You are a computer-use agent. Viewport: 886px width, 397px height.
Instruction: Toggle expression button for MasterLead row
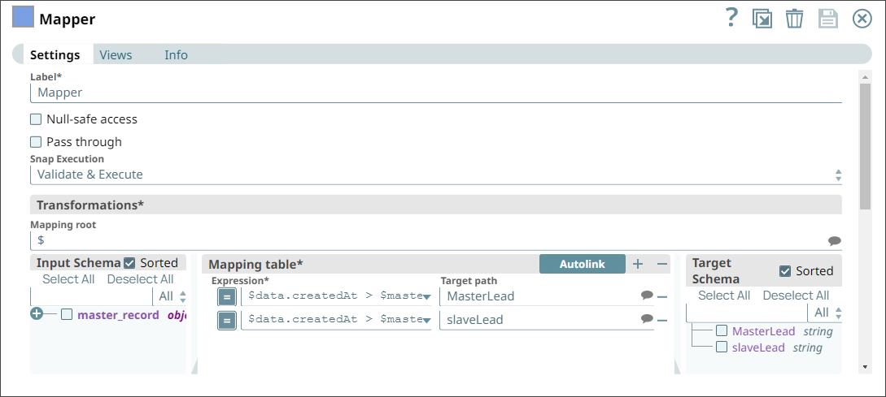227,296
